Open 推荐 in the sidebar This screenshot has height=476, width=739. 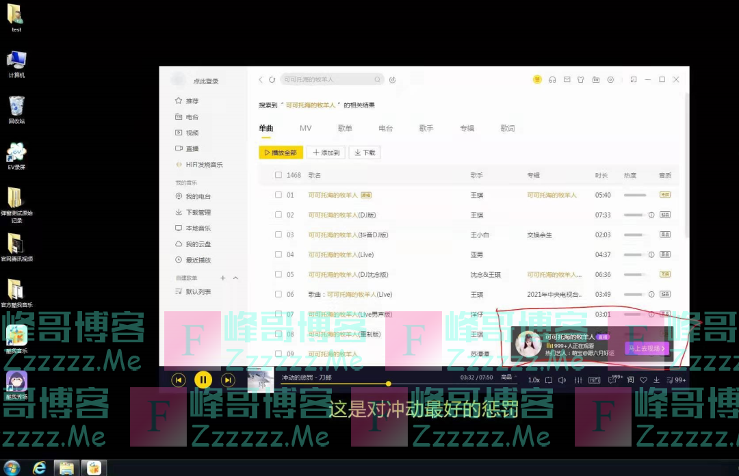click(187, 101)
